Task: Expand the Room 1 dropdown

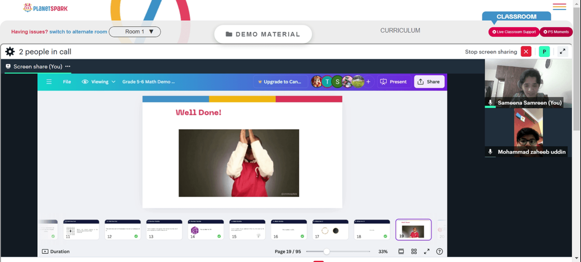Action: pyautogui.click(x=135, y=32)
